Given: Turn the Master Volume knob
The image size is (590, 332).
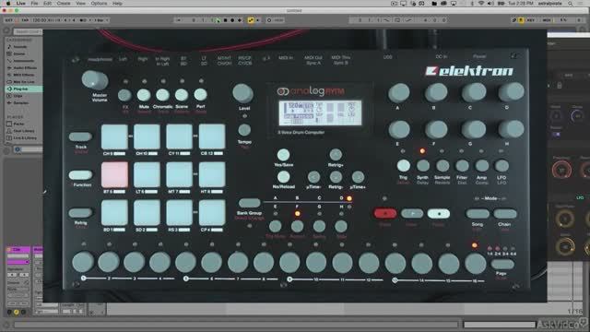Looking at the screenshot, I should [x=95, y=80].
